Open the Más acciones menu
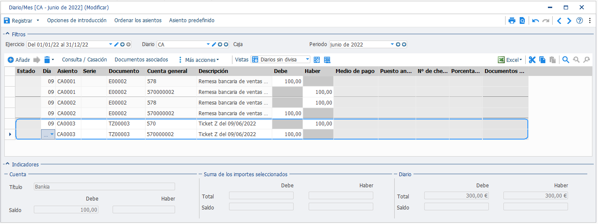Screen dimensions: 598x224 [x=199, y=60]
